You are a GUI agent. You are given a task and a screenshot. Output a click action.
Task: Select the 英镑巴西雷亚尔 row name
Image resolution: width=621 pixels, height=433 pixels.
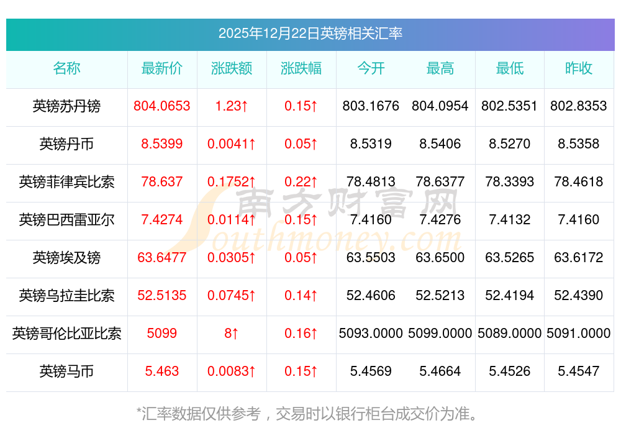click(66, 219)
